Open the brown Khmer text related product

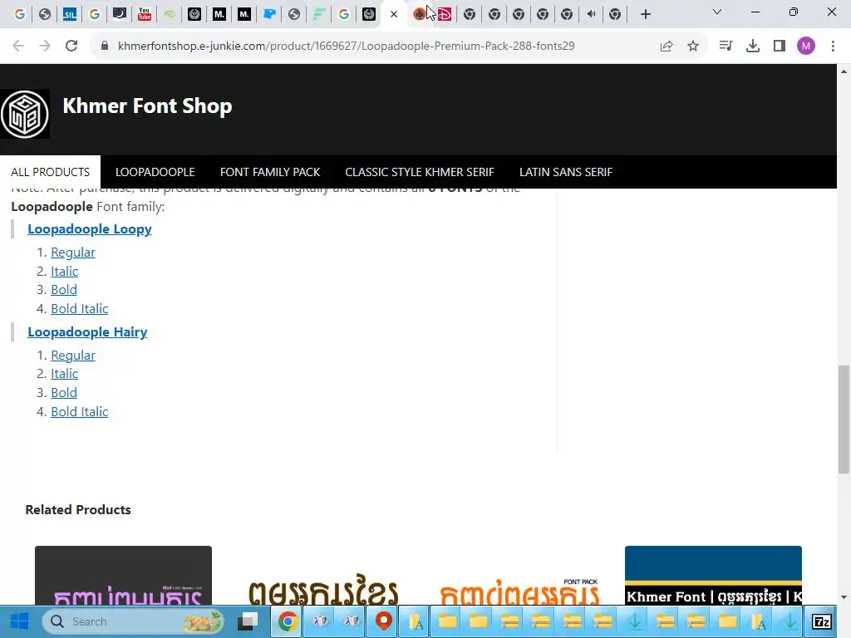[x=323, y=591]
